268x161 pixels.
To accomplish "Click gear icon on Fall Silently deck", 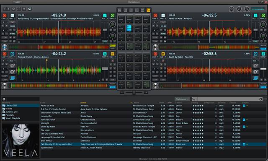I will 14,42.
